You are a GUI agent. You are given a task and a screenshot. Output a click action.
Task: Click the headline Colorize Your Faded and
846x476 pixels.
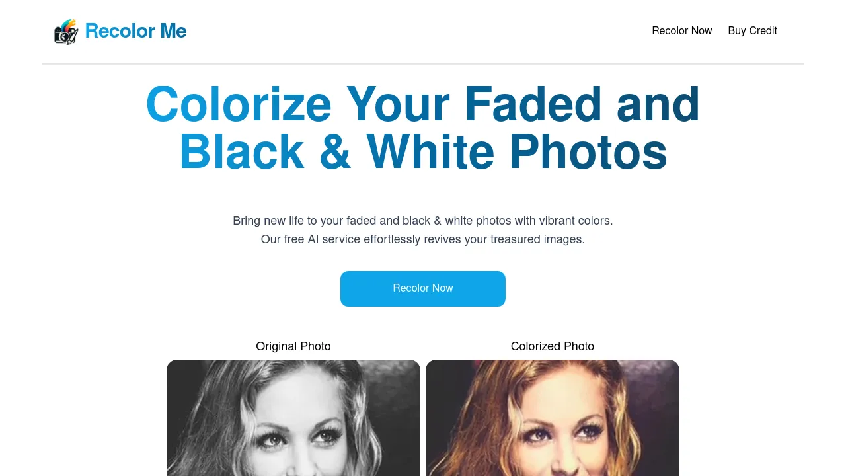click(423, 104)
